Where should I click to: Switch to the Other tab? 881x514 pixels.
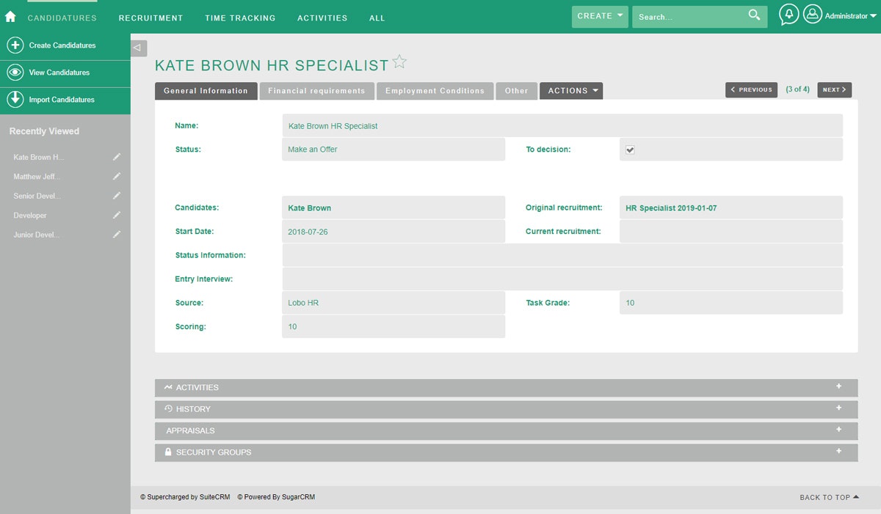point(516,91)
